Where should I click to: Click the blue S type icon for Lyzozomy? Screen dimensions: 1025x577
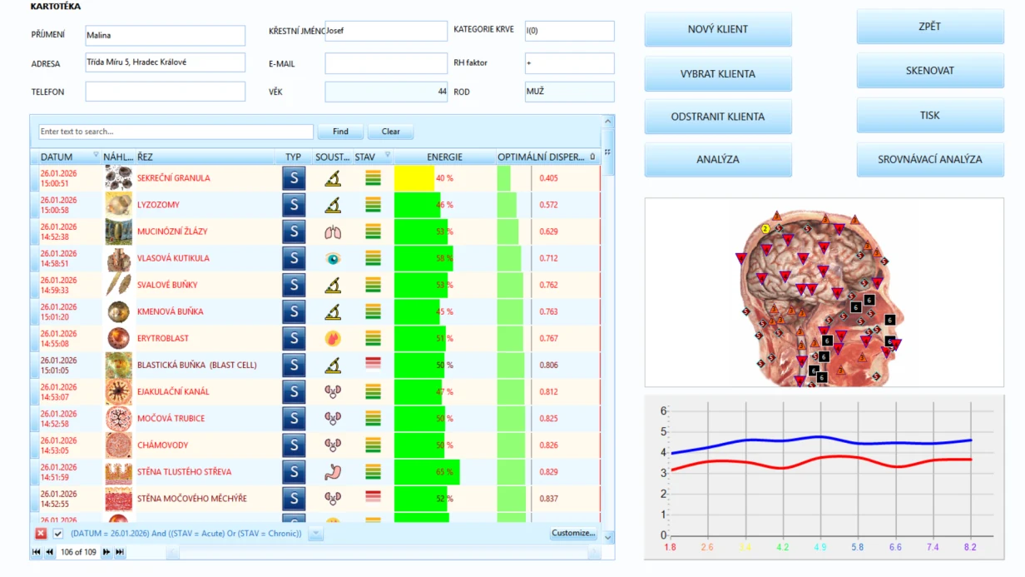(x=294, y=205)
